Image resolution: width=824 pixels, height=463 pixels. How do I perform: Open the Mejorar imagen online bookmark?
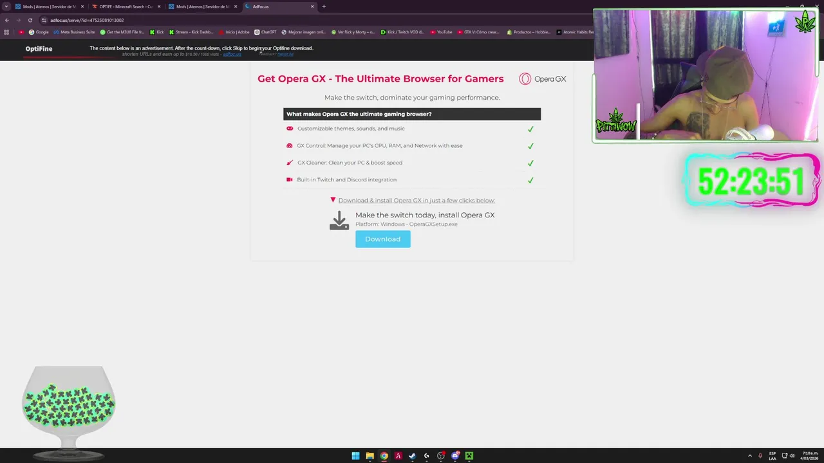pyautogui.click(x=304, y=32)
